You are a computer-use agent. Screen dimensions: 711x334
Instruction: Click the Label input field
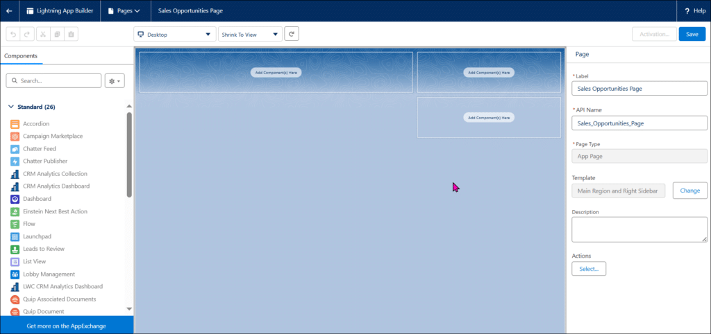click(x=639, y=89)
